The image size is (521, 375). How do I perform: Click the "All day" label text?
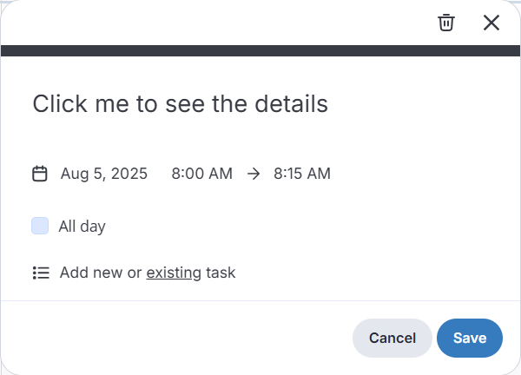click(x=82, y=227)
